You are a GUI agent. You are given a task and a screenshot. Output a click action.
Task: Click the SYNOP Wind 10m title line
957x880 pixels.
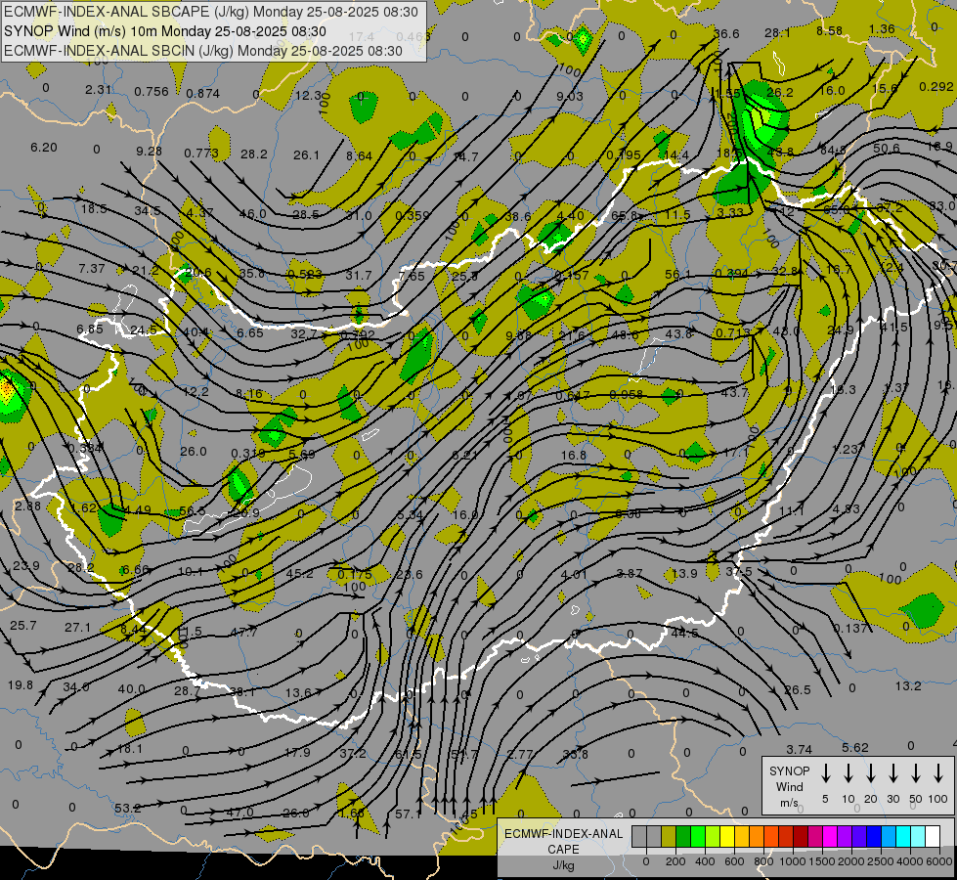coord(165,31)
